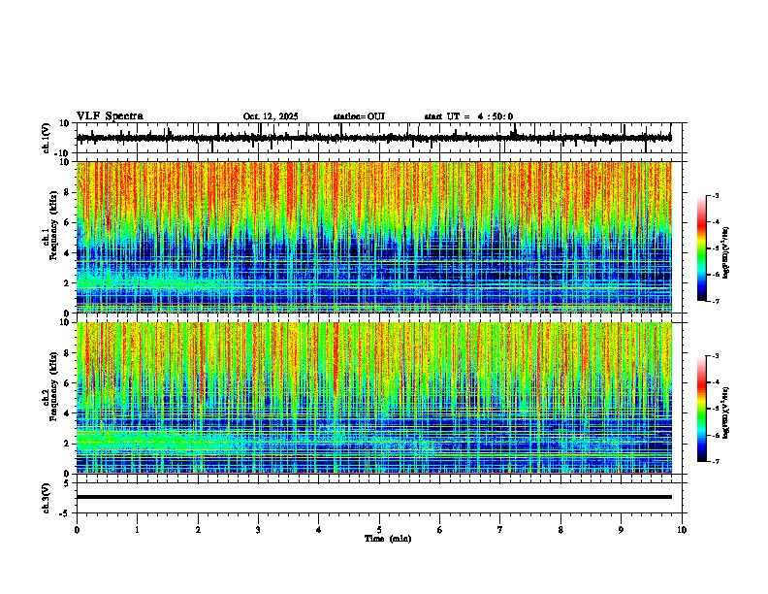Image resolution: width=768 pixels, height=594 pixels.
Task: Click the log(PSD) label beside the ch.2 colorbar
Action: (725, 412)
